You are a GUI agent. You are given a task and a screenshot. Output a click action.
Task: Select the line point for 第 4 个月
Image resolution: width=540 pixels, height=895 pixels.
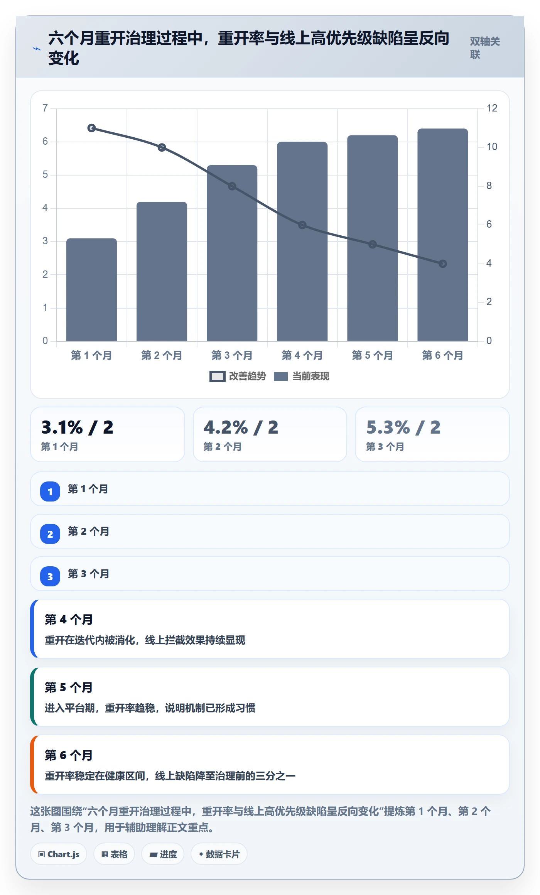tap(302, 225)
